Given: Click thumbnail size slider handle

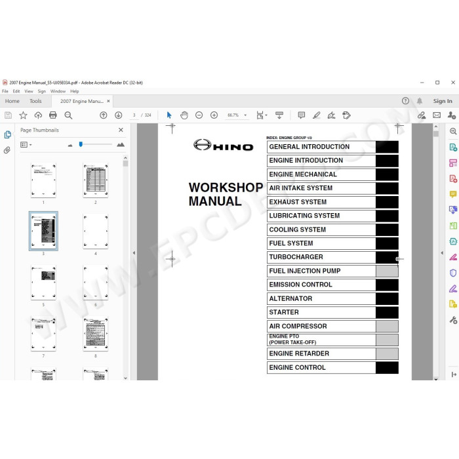Looking at the screenshot, I should point(81,144).
